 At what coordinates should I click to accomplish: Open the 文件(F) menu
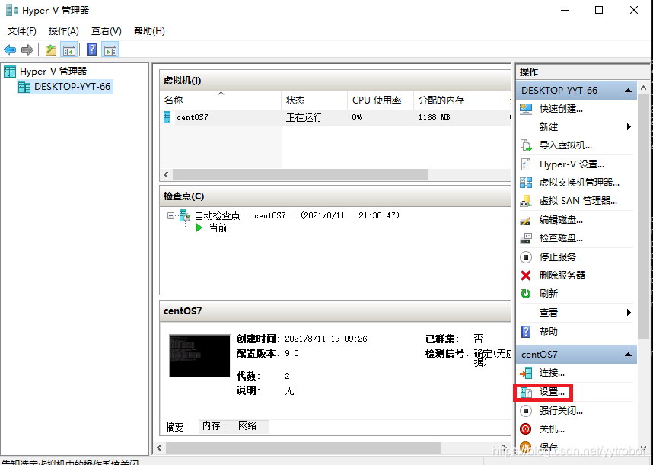[21, 30]
